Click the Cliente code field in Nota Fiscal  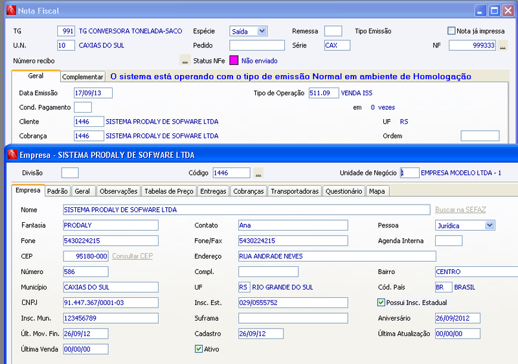coord(89,121)
